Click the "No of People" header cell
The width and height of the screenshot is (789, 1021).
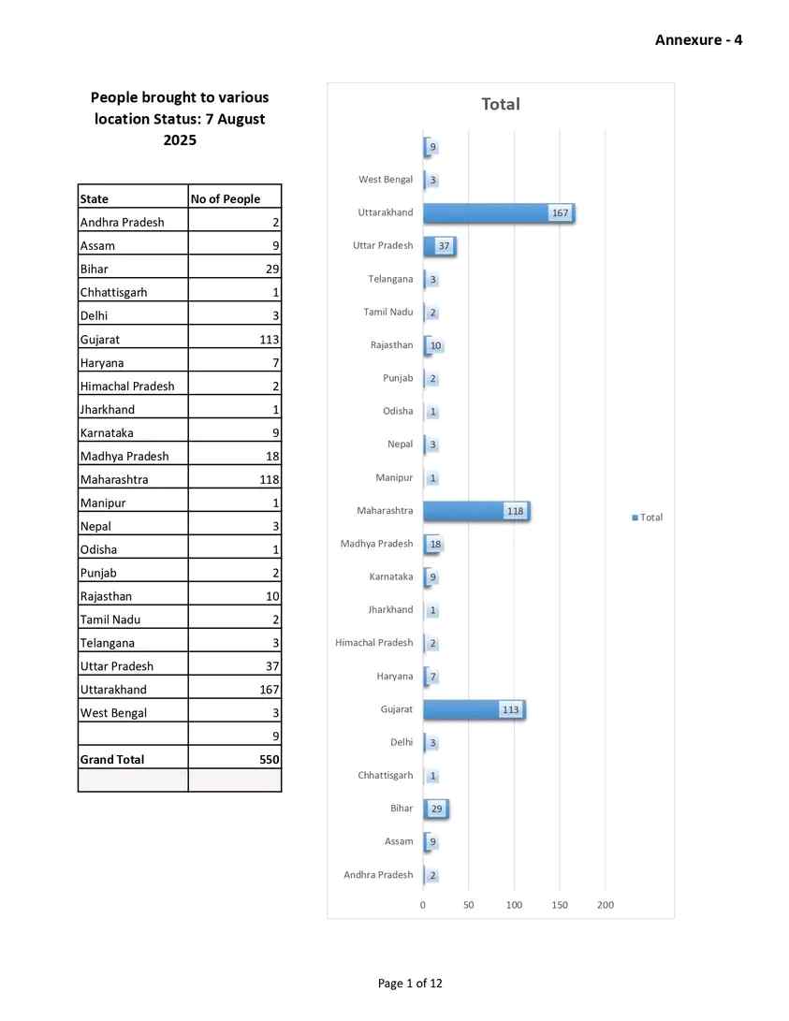233,198
